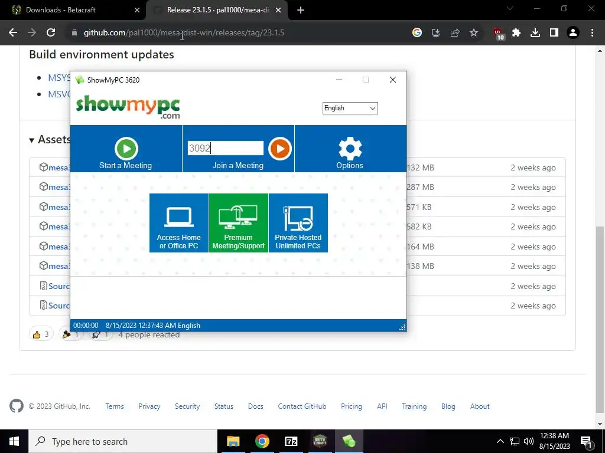Open the Chrome three-dot menu

[x=592, y=33]
